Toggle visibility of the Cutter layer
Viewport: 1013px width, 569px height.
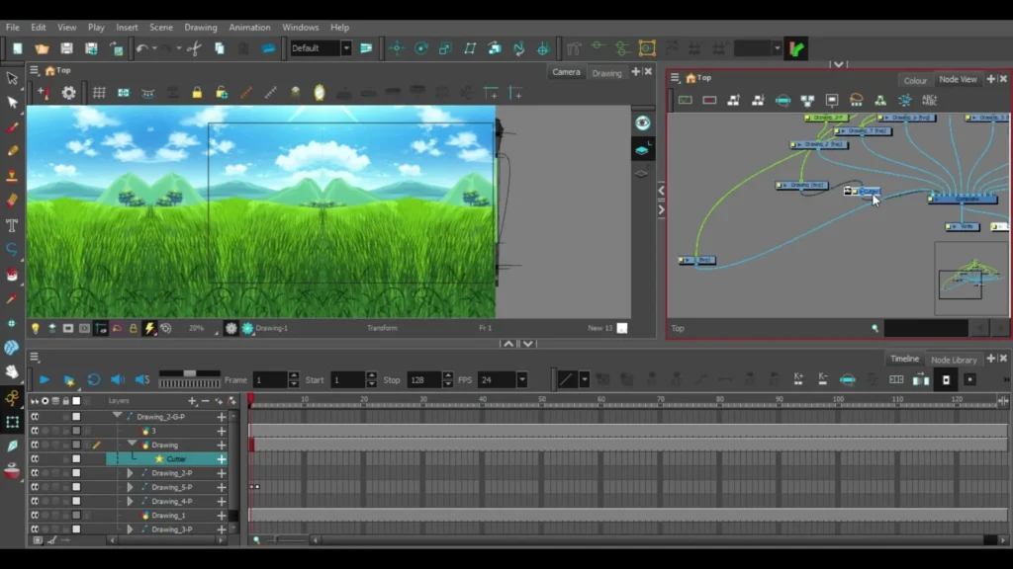tap(35, 459)
